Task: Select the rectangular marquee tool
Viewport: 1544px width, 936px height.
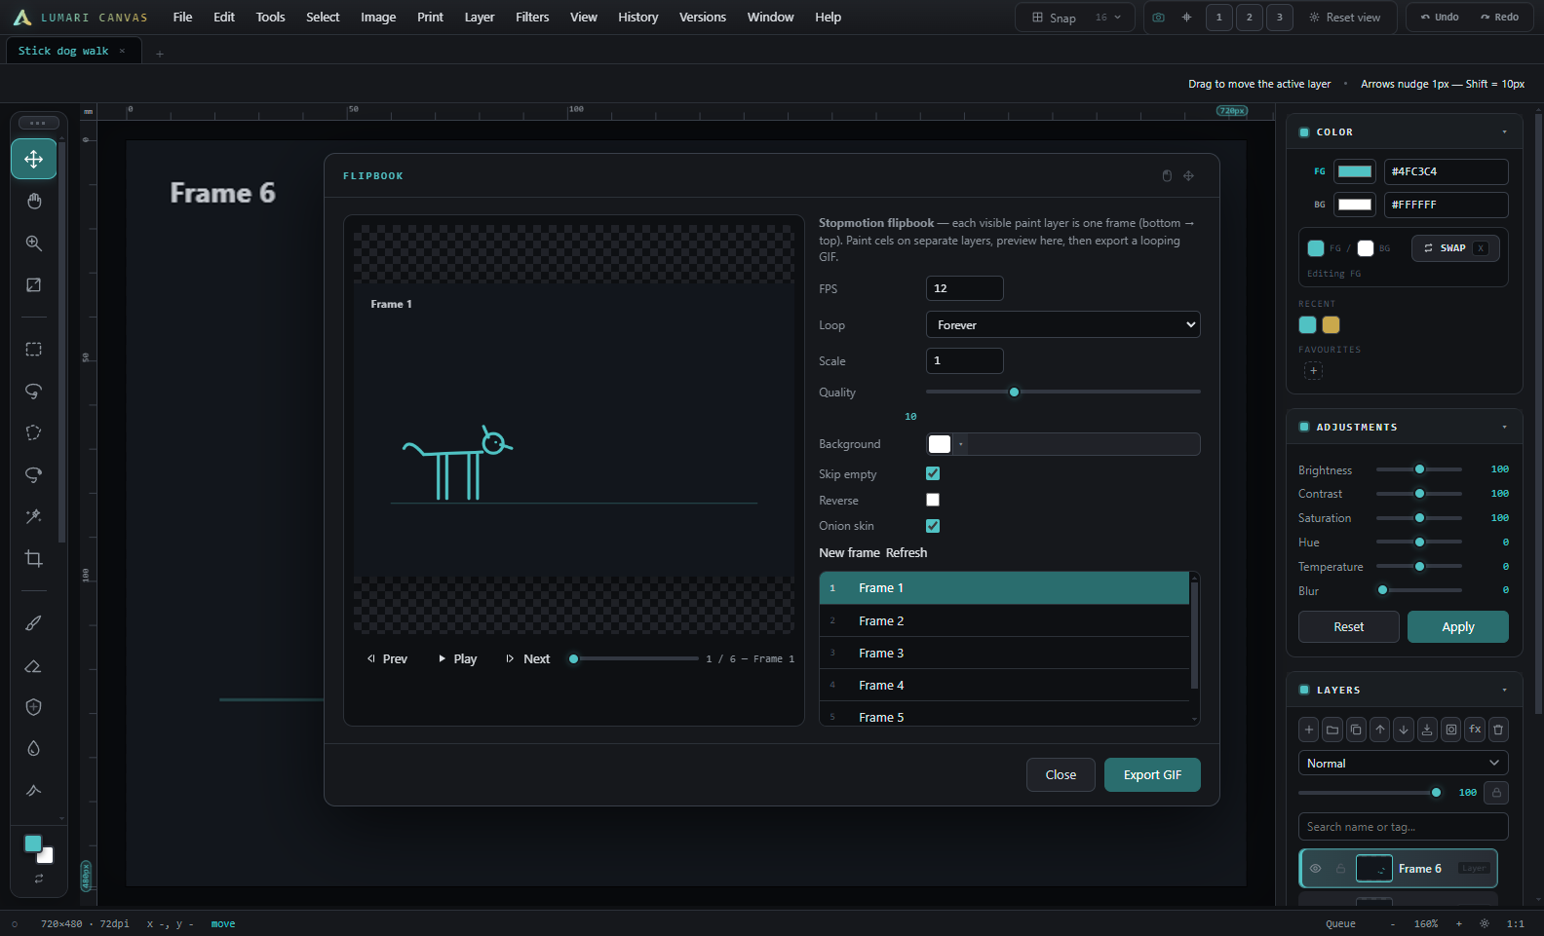Action: [34, 349]
